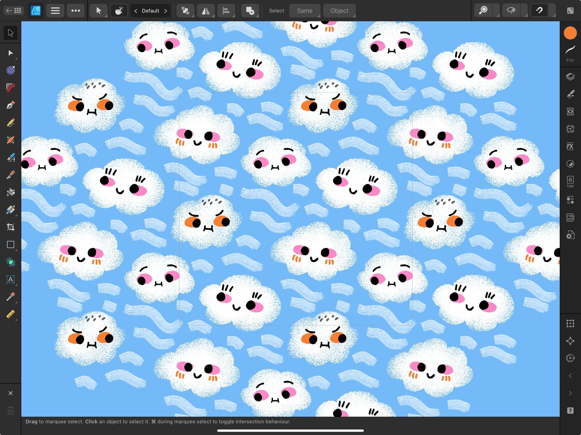
Task: Expand zoom options next to magnifier
Action: (x=496, y=11)
